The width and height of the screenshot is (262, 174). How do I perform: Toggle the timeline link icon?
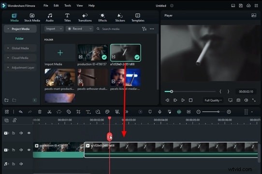click(15, 120)
